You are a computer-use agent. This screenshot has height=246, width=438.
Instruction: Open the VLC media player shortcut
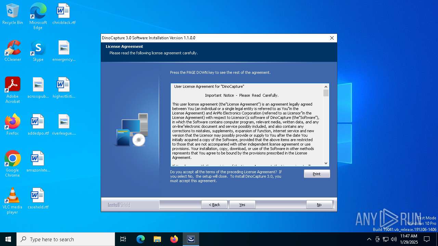click(13, 201)
